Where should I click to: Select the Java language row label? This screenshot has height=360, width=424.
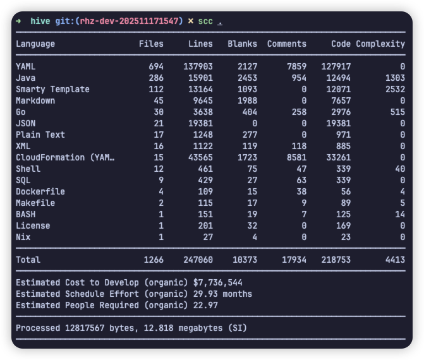(26, 78)
